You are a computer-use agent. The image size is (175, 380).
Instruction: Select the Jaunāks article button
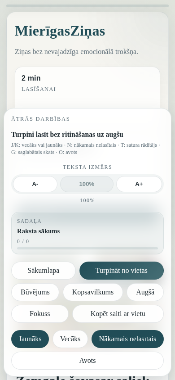coord(30,339)
